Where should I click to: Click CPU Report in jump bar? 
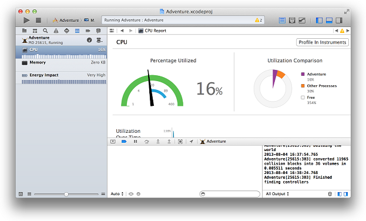(152, 31)
